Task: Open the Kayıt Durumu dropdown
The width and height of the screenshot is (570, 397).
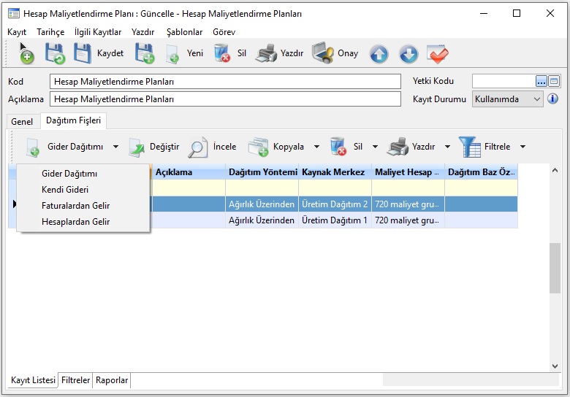Action: point(537,99)
